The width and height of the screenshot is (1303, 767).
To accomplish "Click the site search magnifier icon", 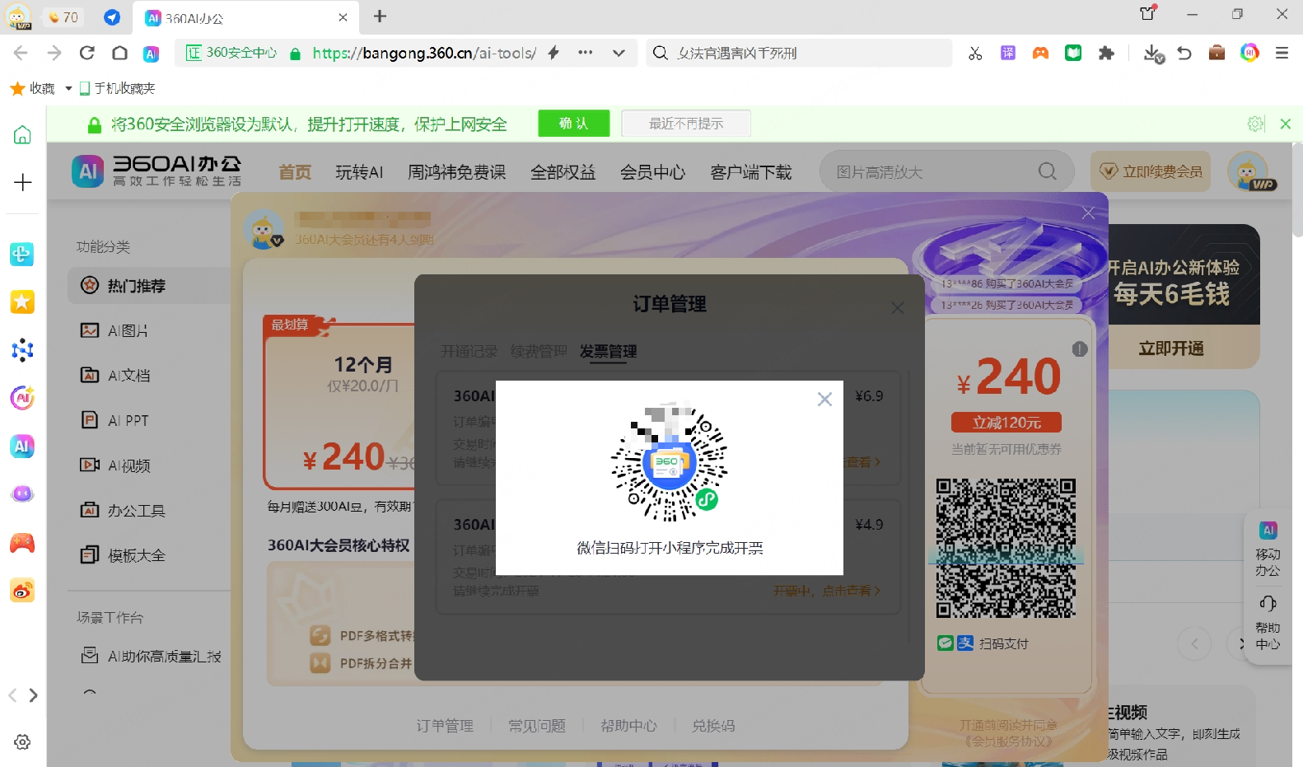I will [1048, 171].
